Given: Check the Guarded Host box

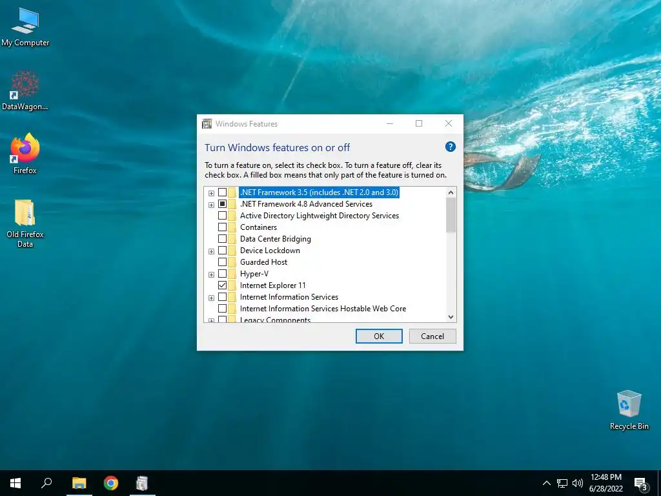Looking at the screenshot, I should point(222,262).
